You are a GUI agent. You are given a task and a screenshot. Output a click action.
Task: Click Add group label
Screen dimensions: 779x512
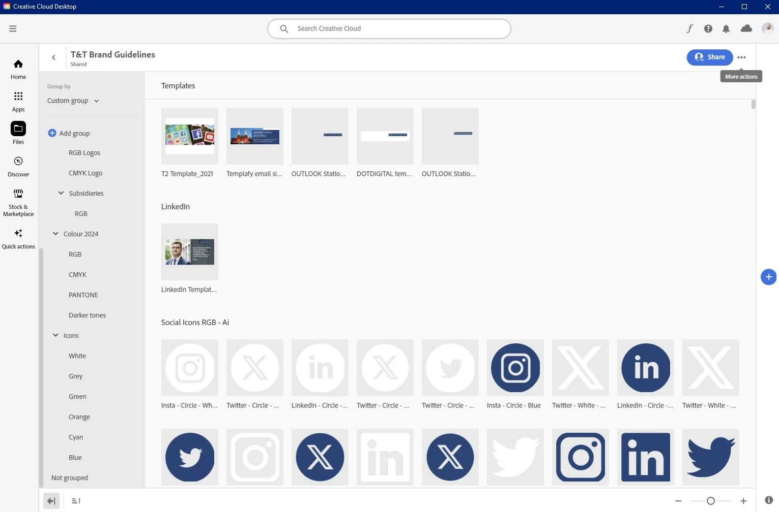tap(74, 133)
